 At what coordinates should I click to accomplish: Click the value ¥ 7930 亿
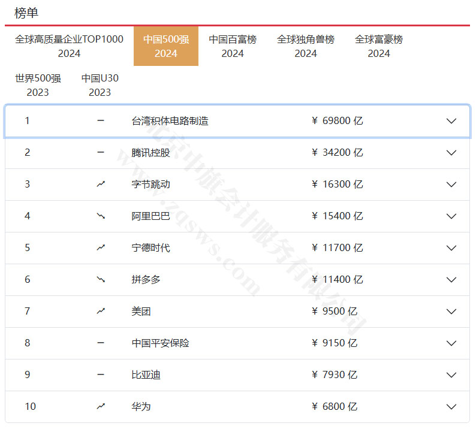coord(335,374)
